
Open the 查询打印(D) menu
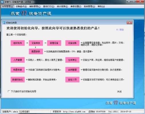coord(49,6)
